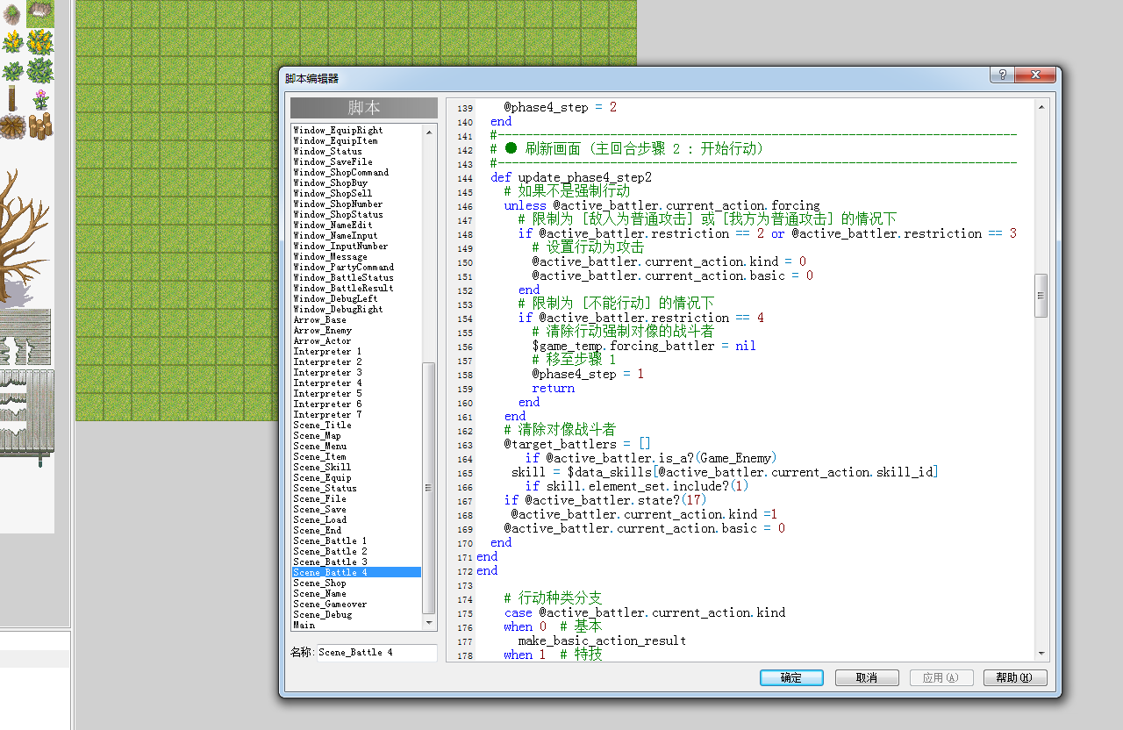The height and width of the screenshot is (730, 1123).
Task: Click the 'if skill.element_set.include?(1)' line
Action: coord(638,486)
